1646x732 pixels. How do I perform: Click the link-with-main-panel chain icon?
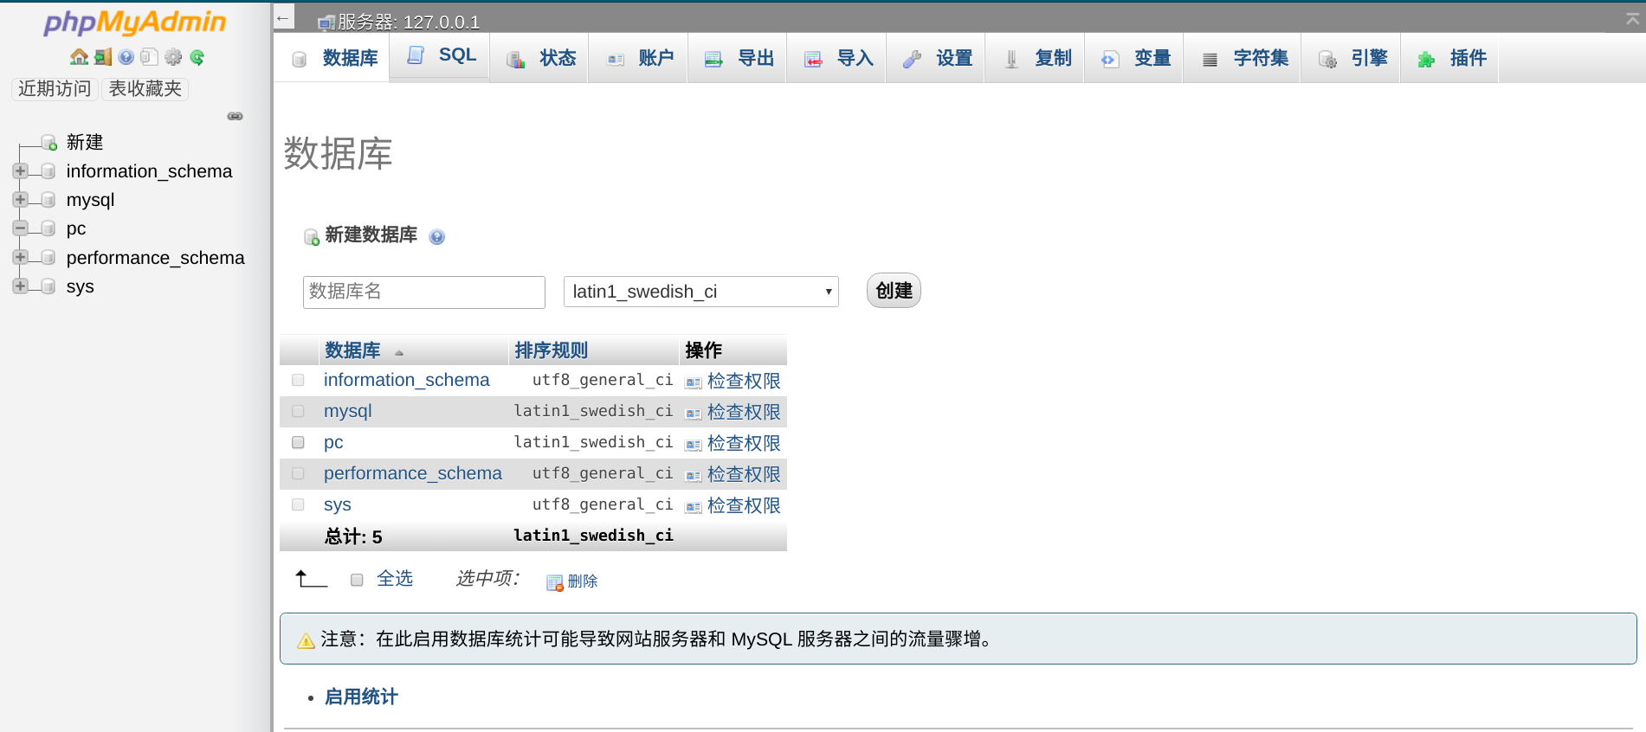tap(235, 116)
